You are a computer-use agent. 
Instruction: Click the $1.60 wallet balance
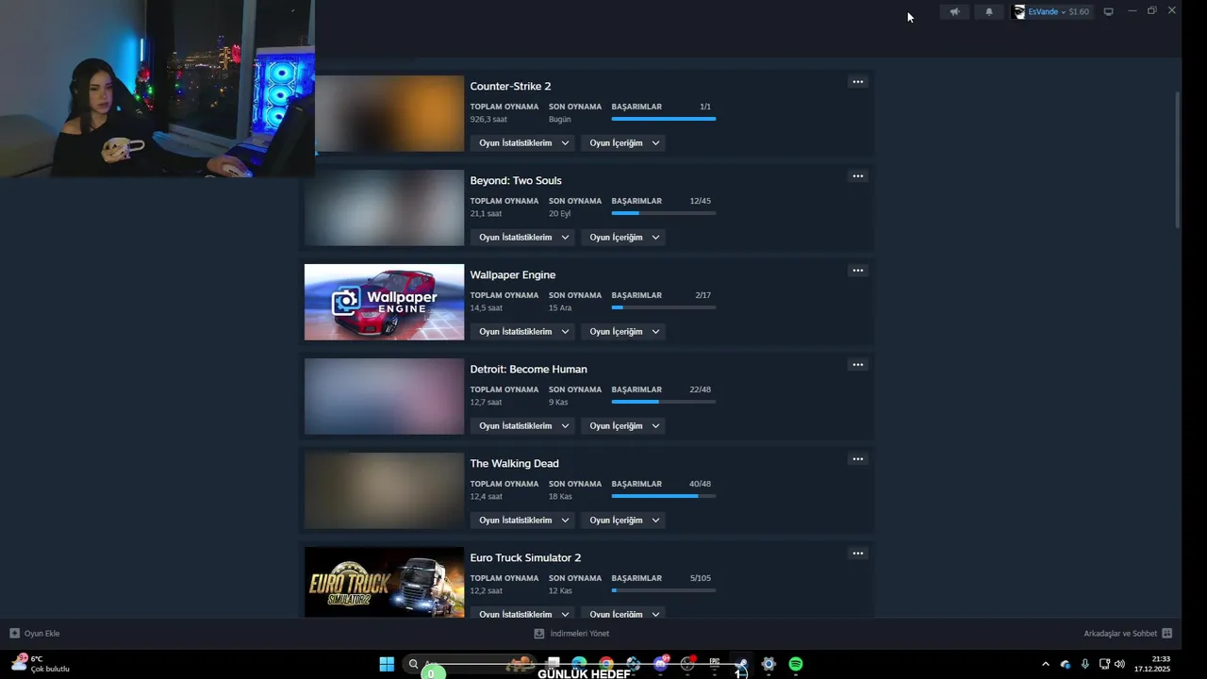(x=1079, y=12)
